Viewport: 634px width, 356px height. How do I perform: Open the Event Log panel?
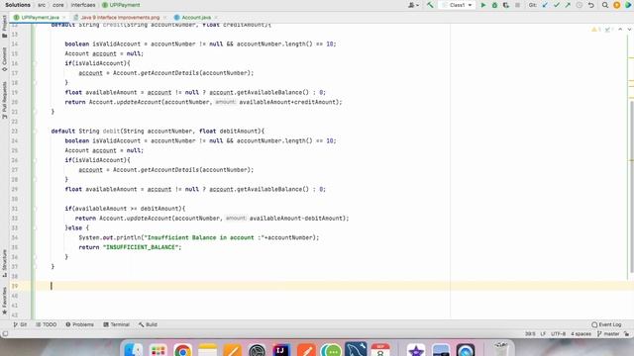pyautogui.click(x=606, y=324)
